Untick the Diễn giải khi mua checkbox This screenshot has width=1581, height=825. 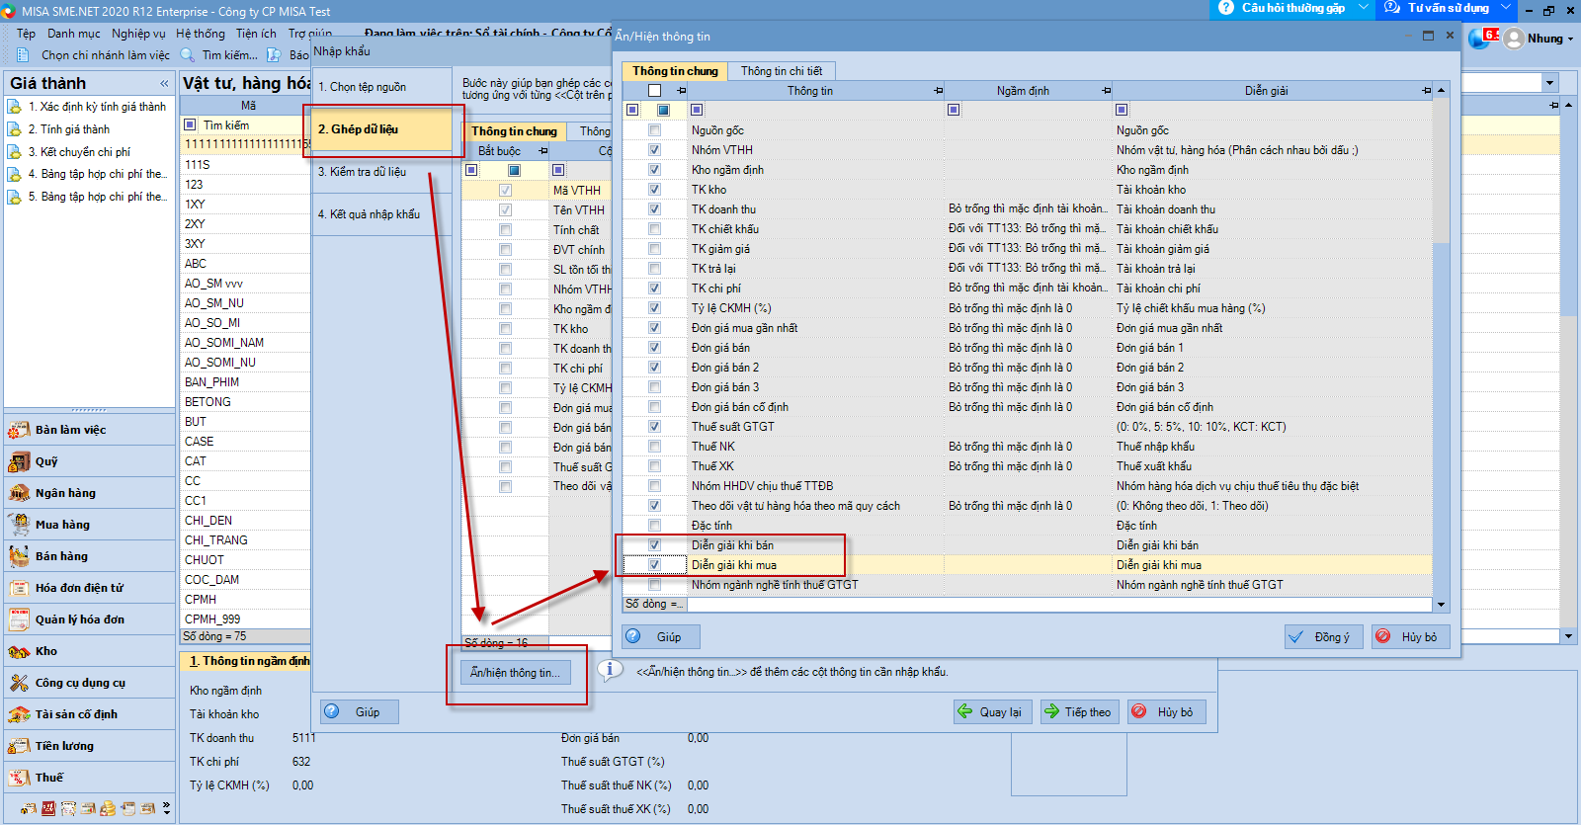pyautogui.click(x=654, y=565)
